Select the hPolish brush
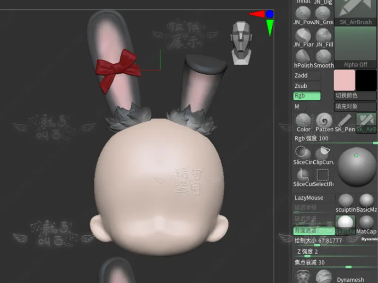Screen dimensions: 378x283 point(303,59)
